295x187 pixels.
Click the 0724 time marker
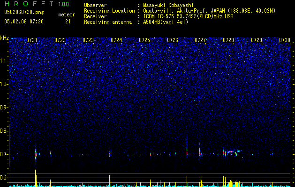116,40
